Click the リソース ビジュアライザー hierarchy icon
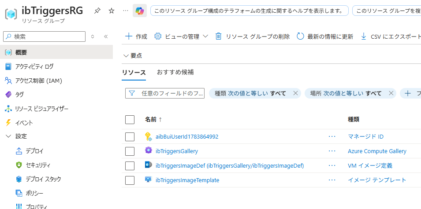 [x=8, y=109]
